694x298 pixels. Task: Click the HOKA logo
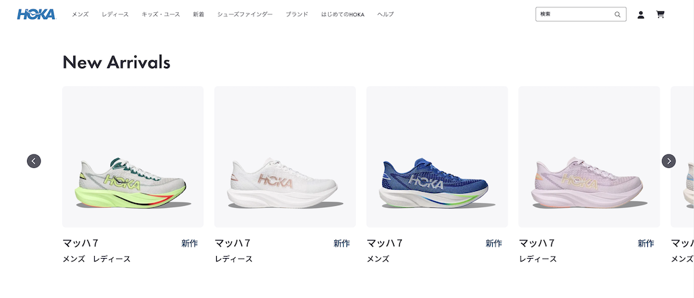point(37,15)
